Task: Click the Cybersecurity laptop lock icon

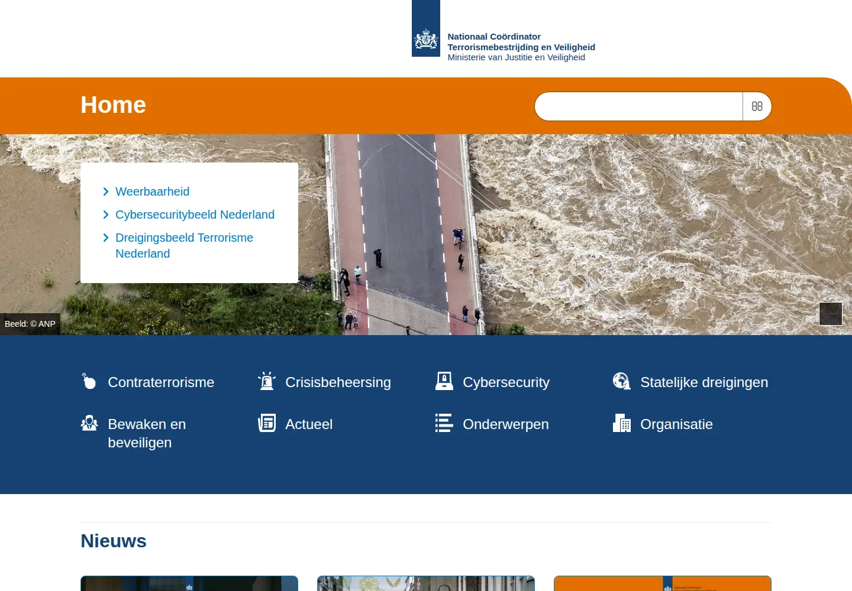Action: (444, 381)
